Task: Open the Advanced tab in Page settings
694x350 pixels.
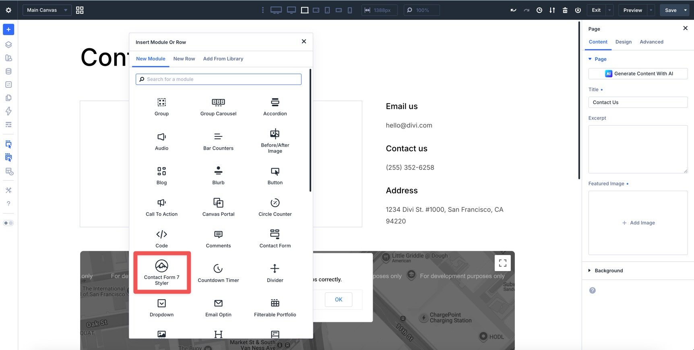Action: pos(651,42)
